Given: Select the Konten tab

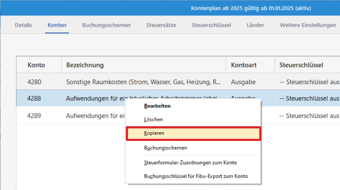Looking at the screenshot, I should click(x=57, y=25).
